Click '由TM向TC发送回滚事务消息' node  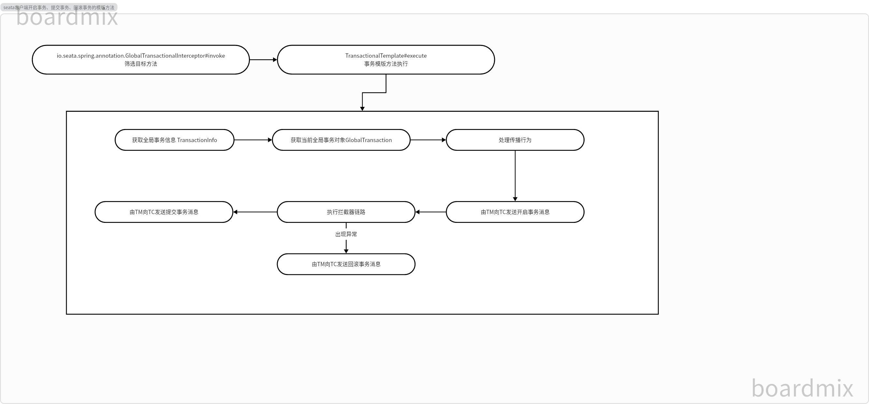tap(345, 264)
